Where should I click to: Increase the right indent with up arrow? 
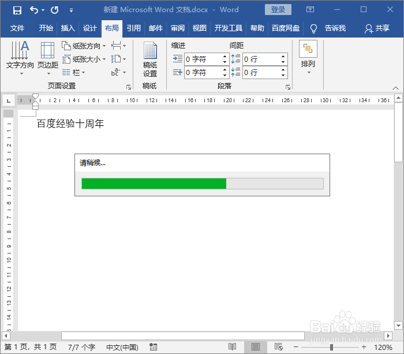pyautogui.click(x=225, y=70)
